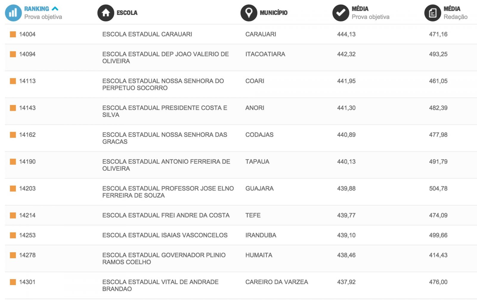The image size is (477, 300).
Task: Toggle sort using the blue Ranking arrow
Action: coord(55,9)
